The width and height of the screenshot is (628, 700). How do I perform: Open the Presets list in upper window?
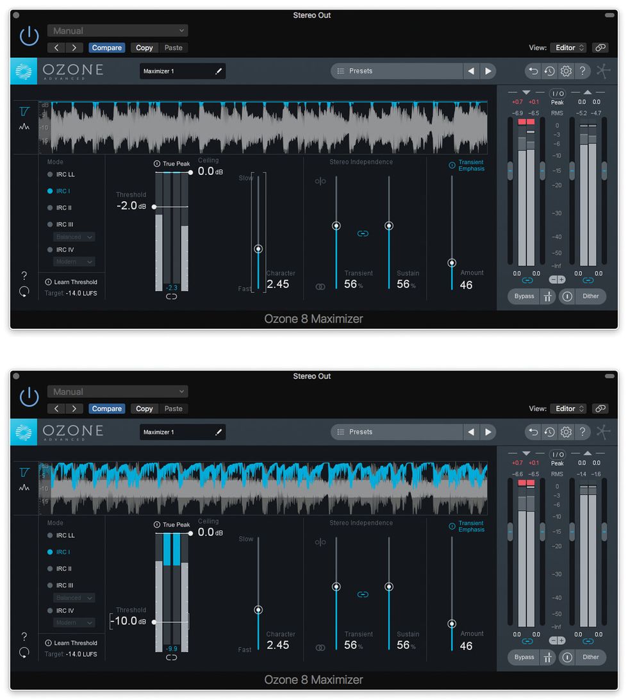[397, 71]
